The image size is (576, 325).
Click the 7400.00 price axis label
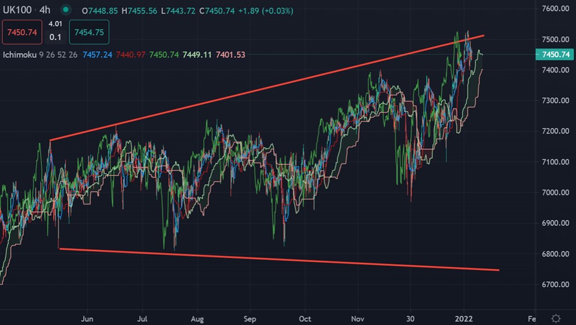pyautogui.click(x=556, y=70)
